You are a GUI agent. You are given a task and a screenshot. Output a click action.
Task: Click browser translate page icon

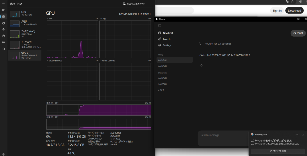pos(287,1)
